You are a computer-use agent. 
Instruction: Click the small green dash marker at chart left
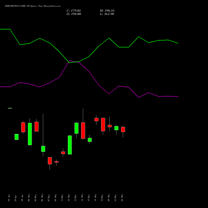[x=10, y=108]
